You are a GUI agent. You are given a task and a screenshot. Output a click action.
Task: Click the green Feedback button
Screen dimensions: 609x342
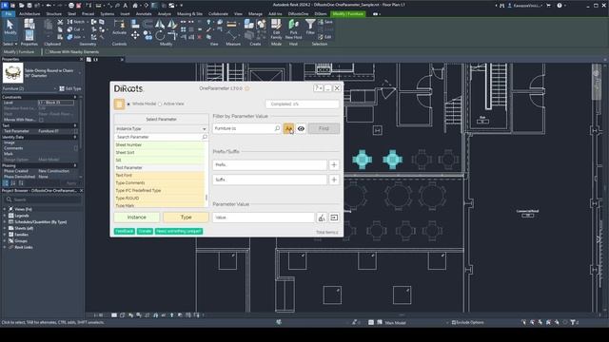[x=125, y=231]
